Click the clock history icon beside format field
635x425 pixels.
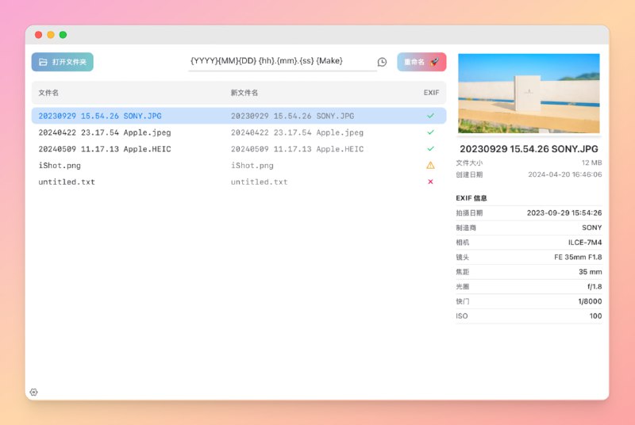382,62
